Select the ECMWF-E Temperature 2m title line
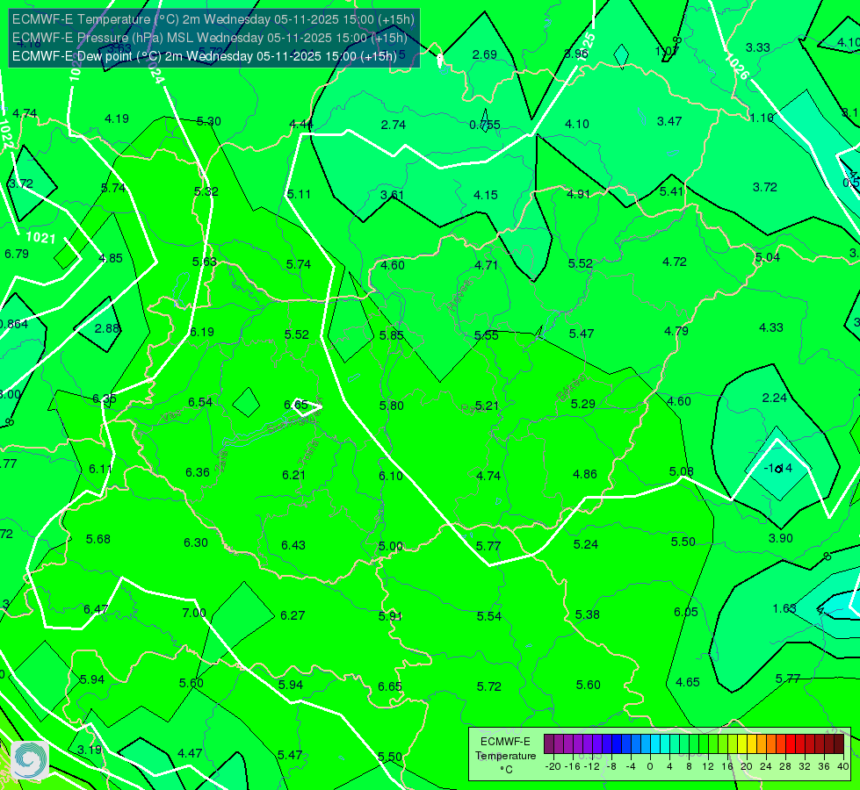This screenshot has height=790, width=860. click(x=213, y=19)
